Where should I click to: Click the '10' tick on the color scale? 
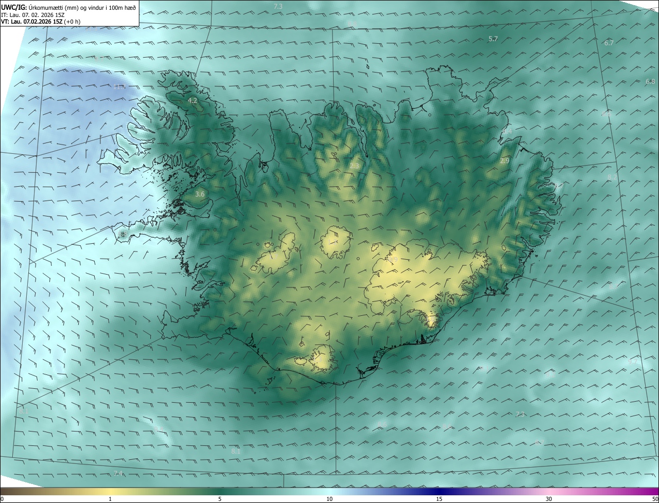[x=329, y=499]
